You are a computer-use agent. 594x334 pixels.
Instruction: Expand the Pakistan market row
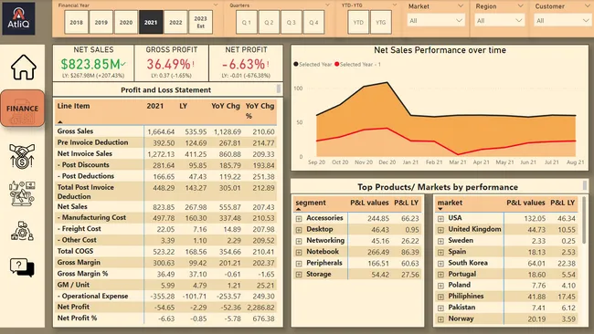coord(440,308)
